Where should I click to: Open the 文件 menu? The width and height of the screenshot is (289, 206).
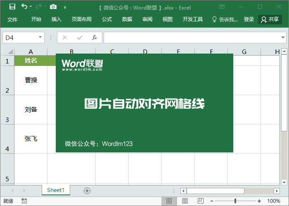pos(12,19)
